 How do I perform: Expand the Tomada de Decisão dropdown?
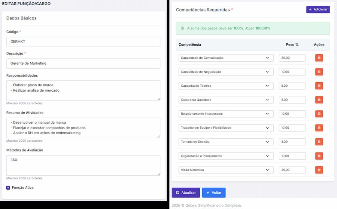pyautogui.click(x=226, y=142)
